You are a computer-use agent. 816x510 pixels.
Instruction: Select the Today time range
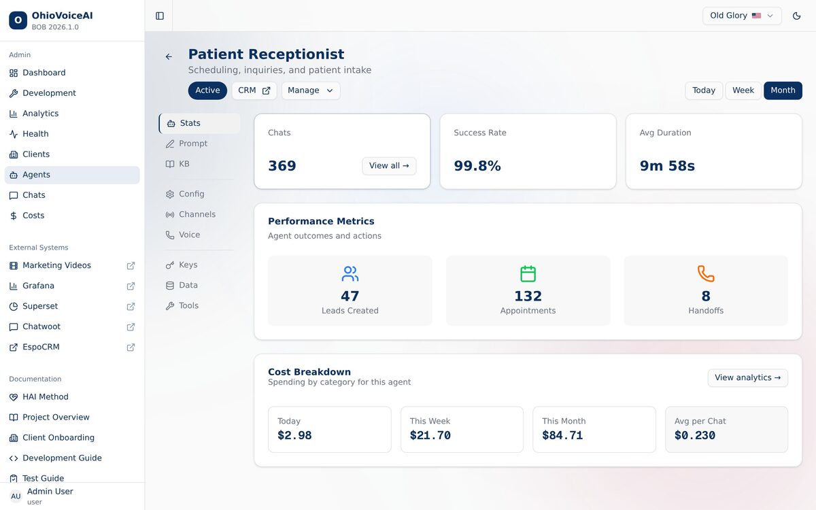pyautogui.click(x=703, y=90)
